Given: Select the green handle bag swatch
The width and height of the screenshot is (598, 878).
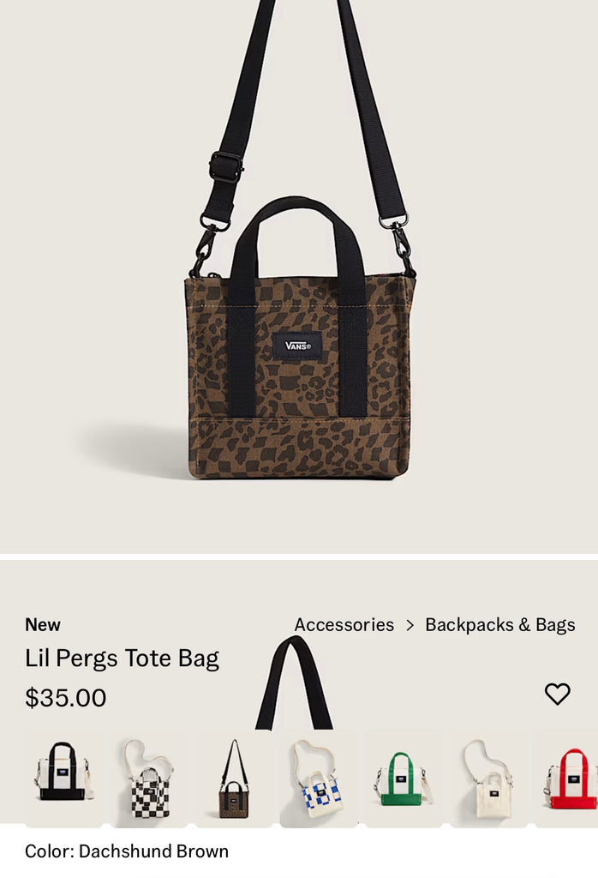Looking at the screenshot, I should click(404, 779).
